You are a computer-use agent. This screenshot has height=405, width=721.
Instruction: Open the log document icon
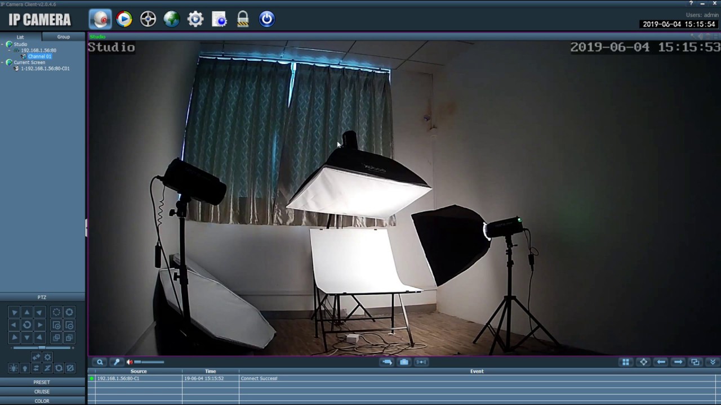219,19
